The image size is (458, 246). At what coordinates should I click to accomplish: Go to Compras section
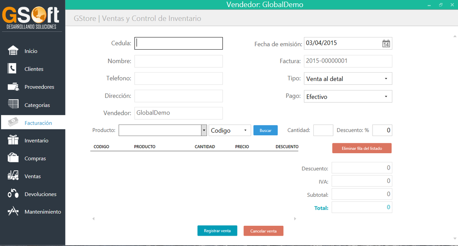pos(35,159)
